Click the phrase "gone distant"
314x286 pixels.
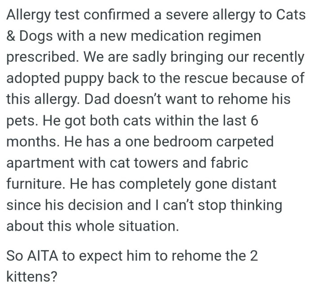235,185
